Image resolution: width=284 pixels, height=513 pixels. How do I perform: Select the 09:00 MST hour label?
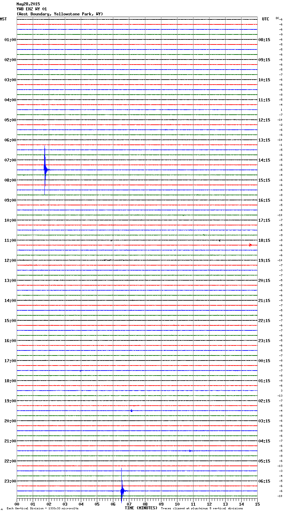(x=10, y=200)
